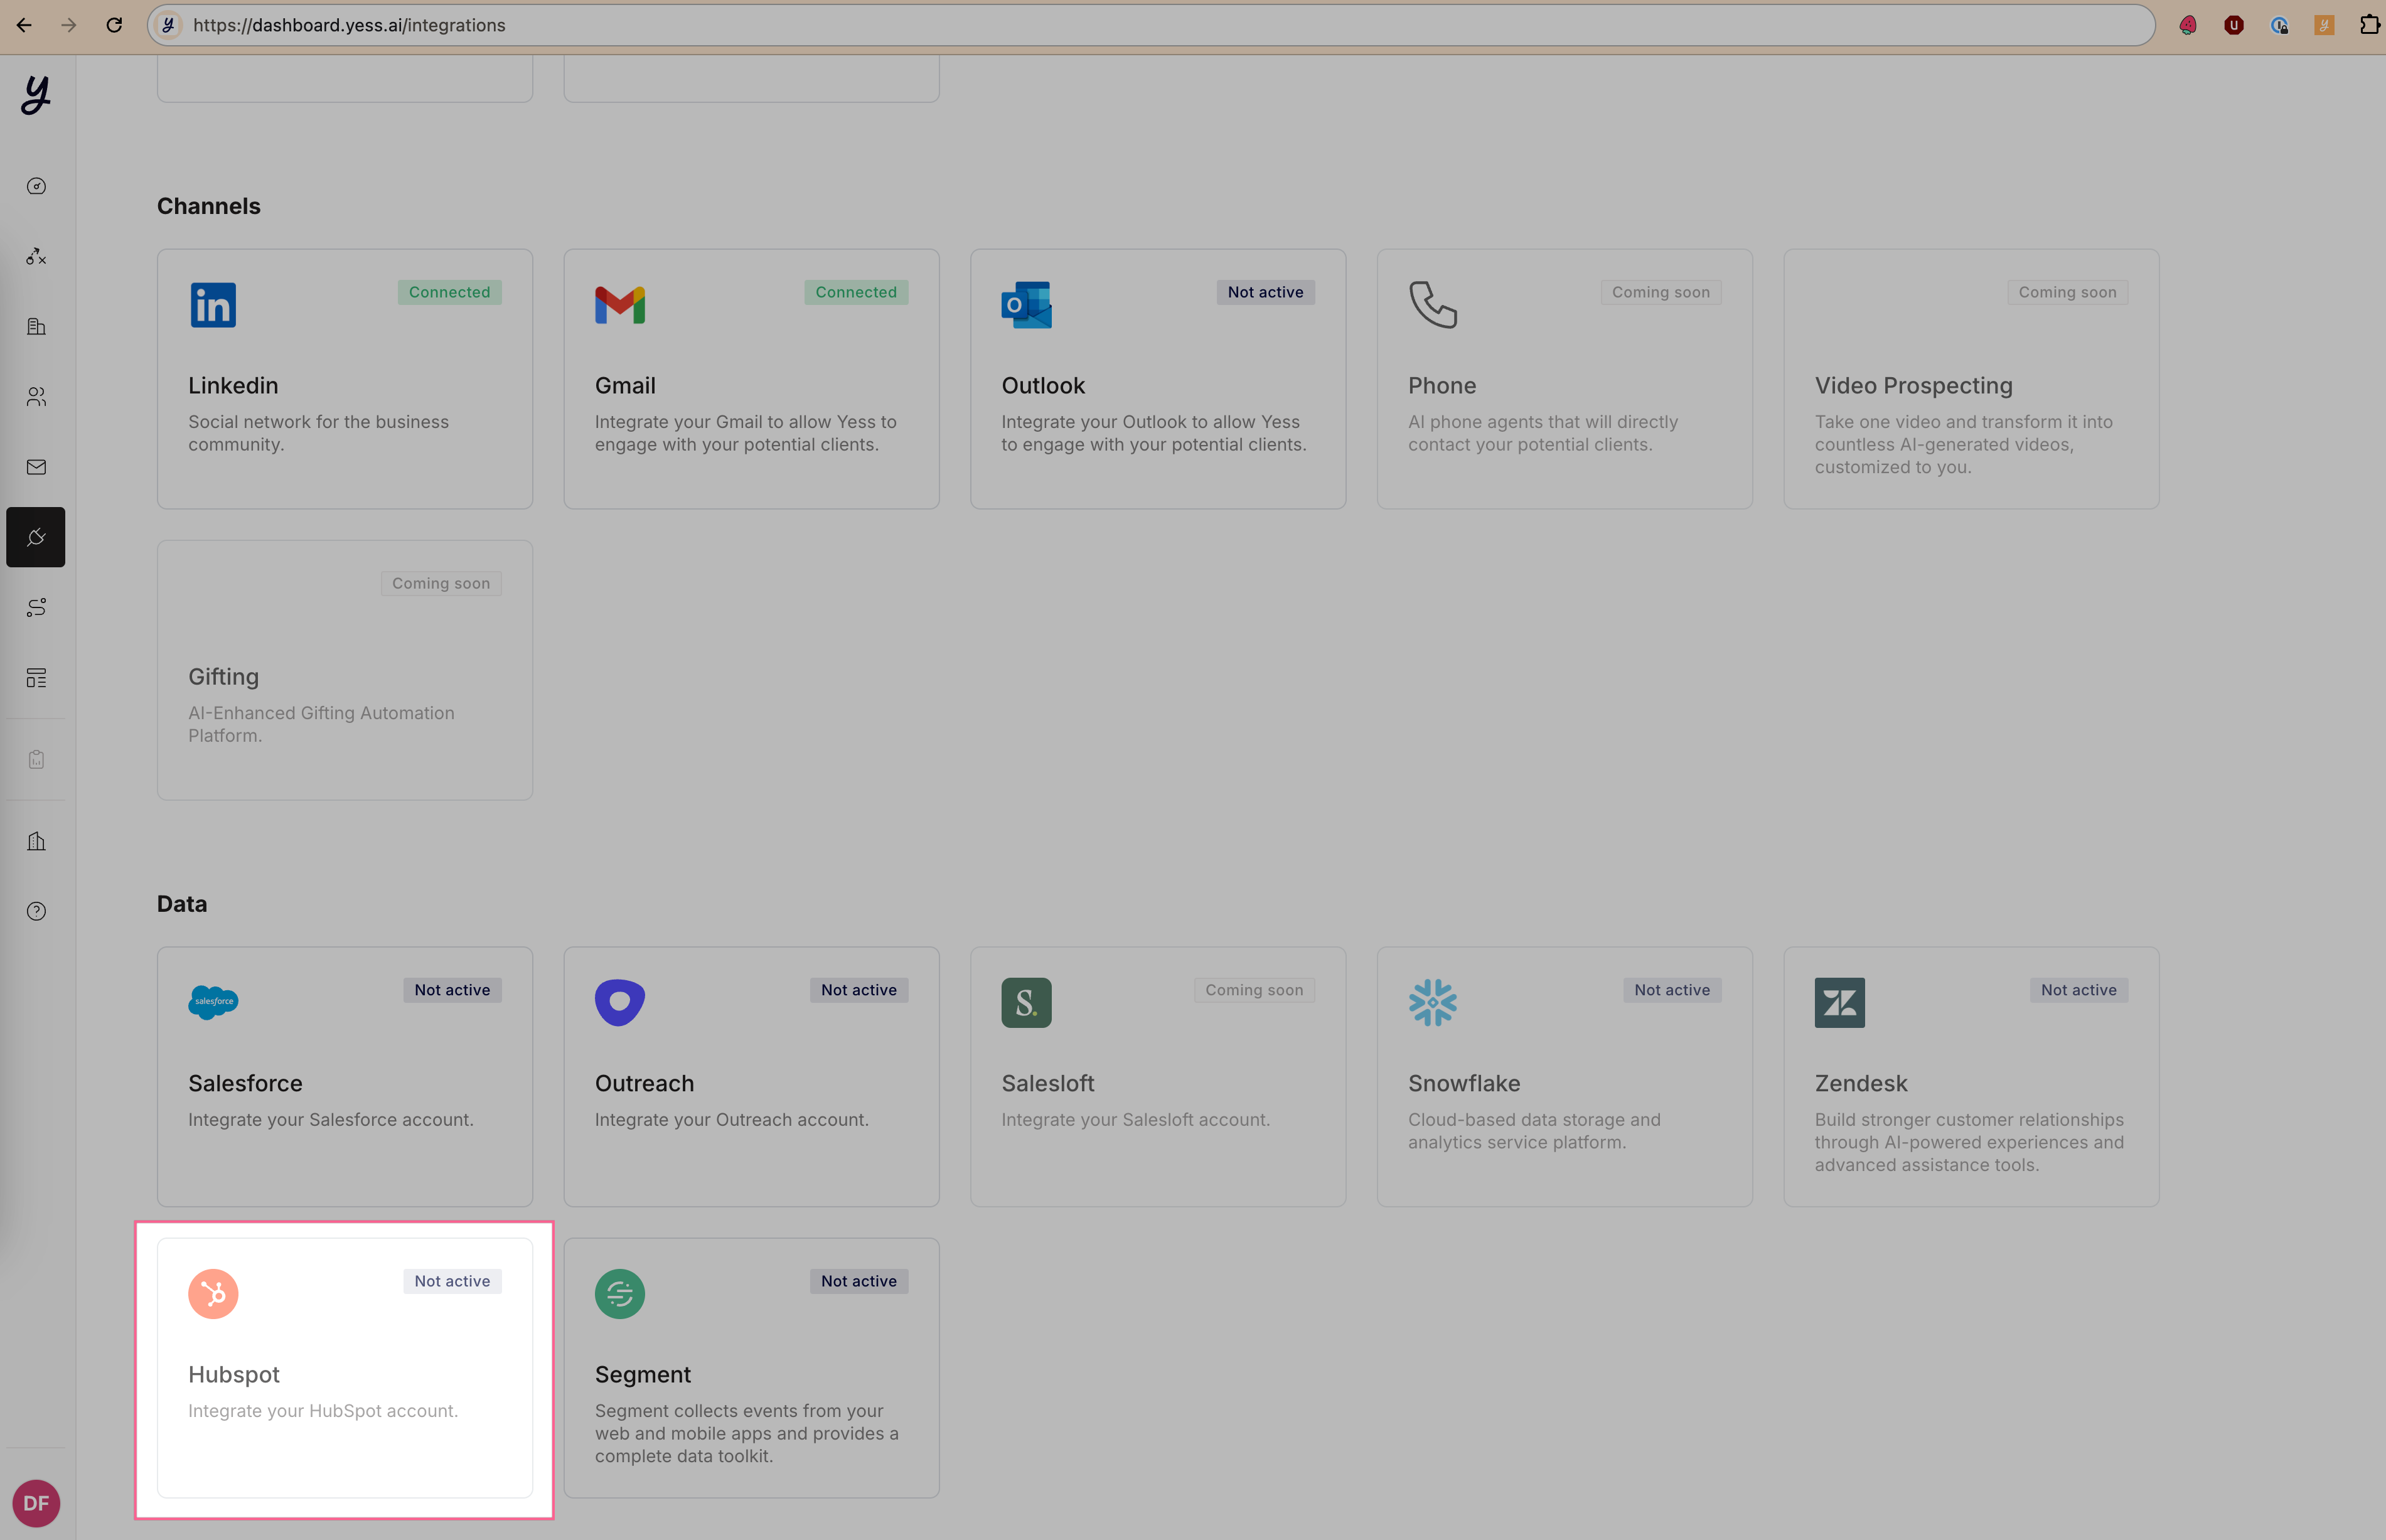2386x1540 pixels.
Task: Click the DF user avatar
Action: click(36, 1502)
